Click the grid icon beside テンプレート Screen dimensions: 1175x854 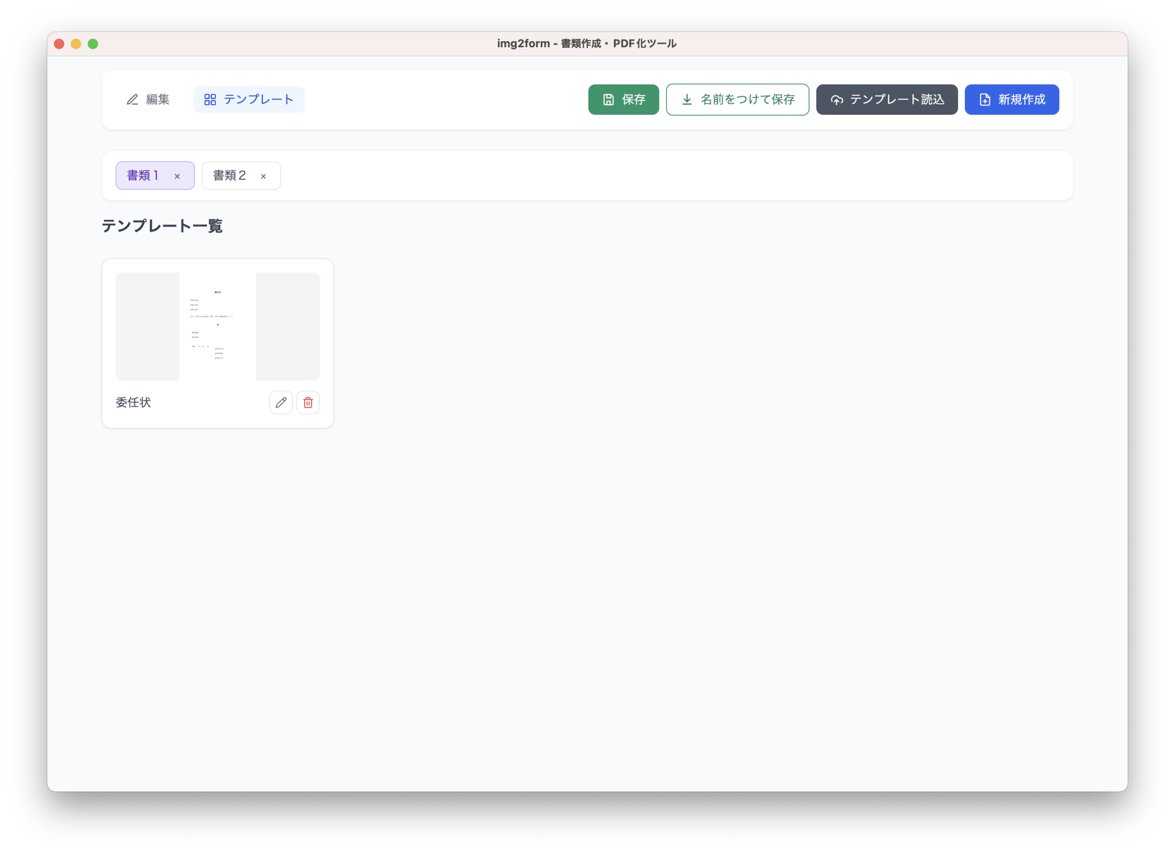tap(210, 100)
